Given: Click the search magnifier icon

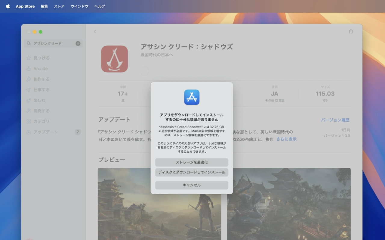Looking at the screenshot, I should pyautogui.click(x=29, y=43).
